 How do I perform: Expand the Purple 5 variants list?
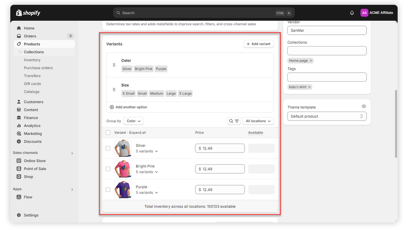147,192
